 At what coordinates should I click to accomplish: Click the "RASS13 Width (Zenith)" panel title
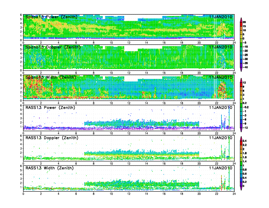(49, 168)
